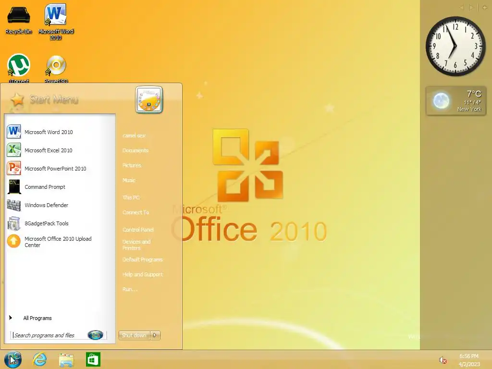
Task: Click the 7°C temperature reading
Action: 473,94
